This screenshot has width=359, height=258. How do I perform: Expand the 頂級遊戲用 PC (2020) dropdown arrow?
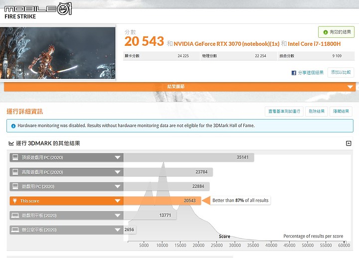[118, 157]
